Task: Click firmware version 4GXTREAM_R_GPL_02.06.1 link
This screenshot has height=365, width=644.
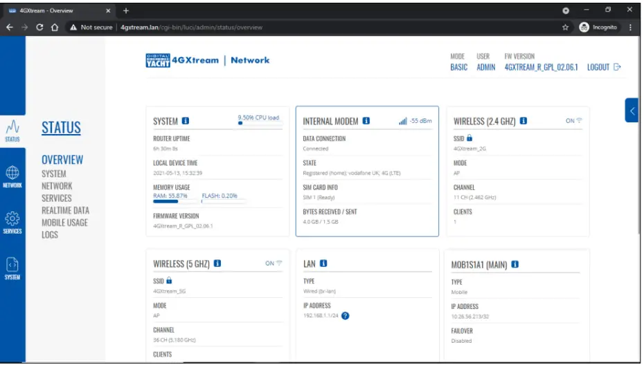Action: tap(541, 67)
